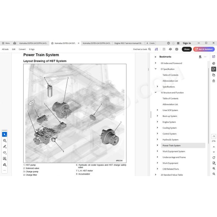Image resolution: width=217 pixels, height=217 pixels.
Task: Toggle the Bookmarks panel icon in right rail
Action: point(214,69)
